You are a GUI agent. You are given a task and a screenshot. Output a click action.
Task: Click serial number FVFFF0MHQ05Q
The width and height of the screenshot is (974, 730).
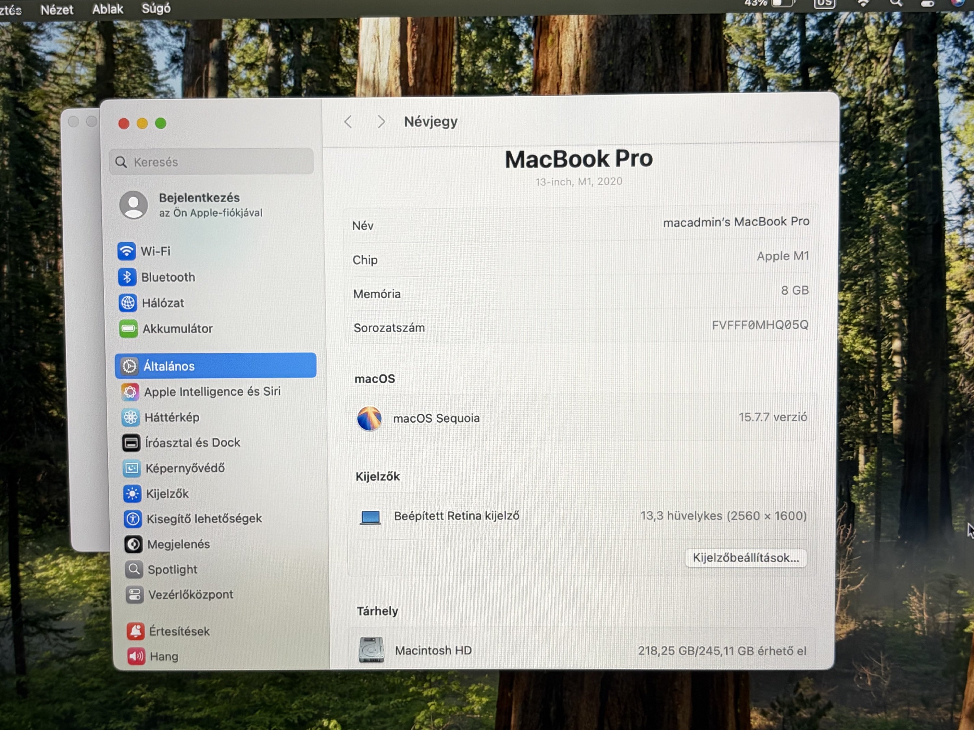point(760,325)
